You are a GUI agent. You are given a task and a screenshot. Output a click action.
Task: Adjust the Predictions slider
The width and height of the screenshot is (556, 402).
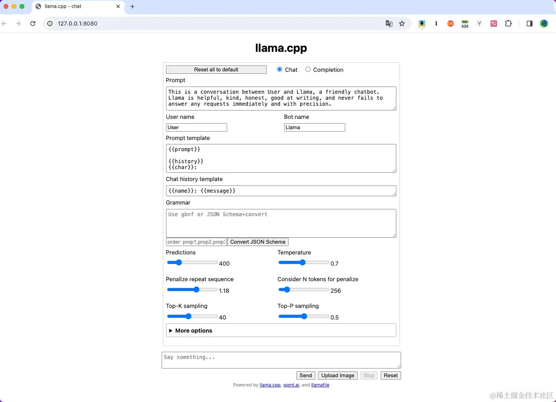(x=192, y=262)
